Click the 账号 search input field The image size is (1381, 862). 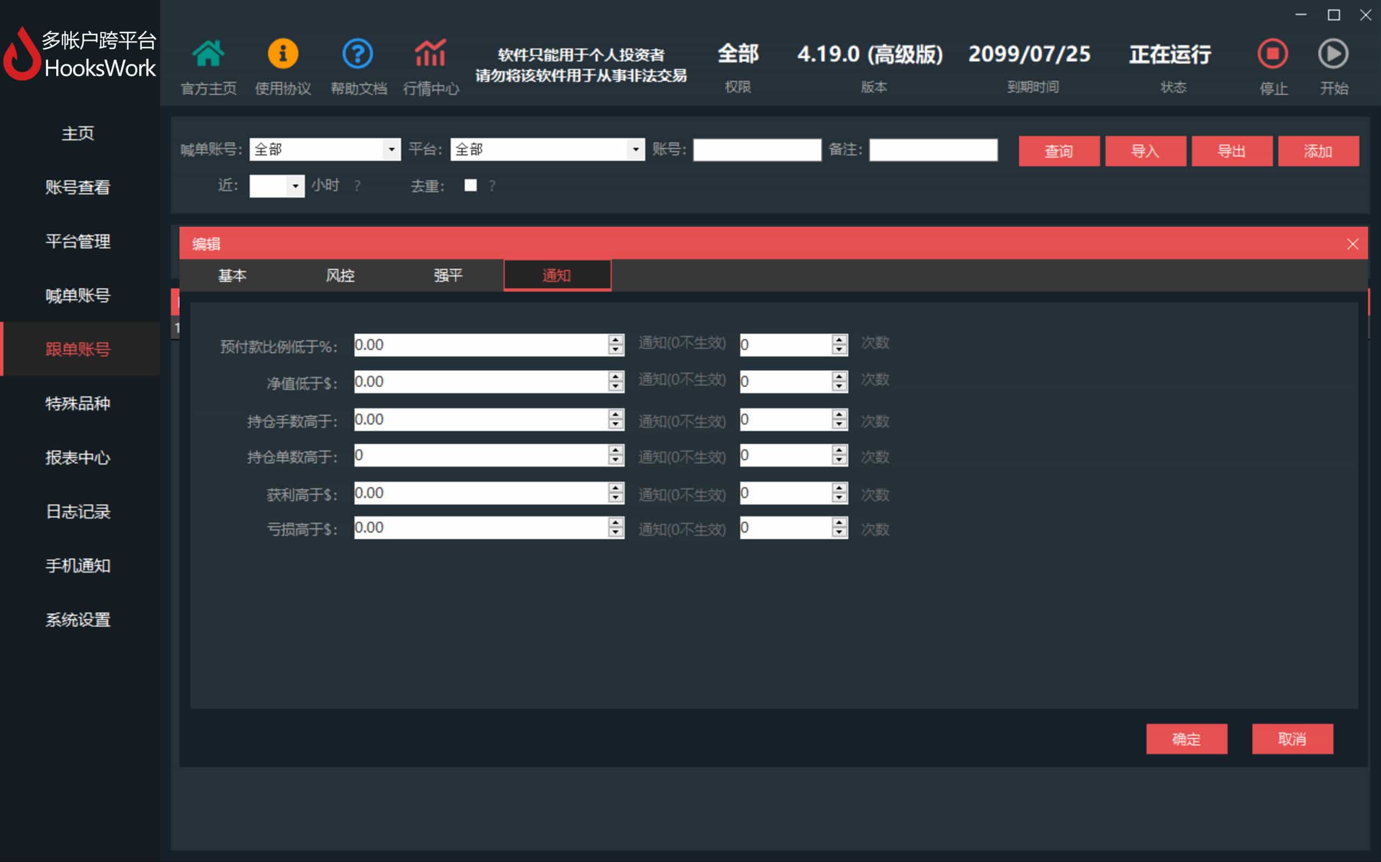coord(757,150)
